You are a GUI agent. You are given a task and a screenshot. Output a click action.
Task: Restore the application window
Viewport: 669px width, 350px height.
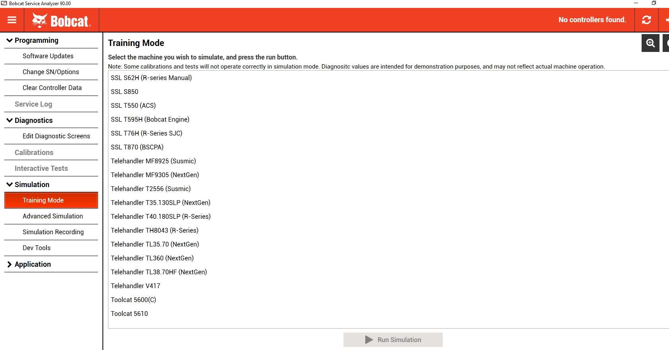[x=654, y=3]
